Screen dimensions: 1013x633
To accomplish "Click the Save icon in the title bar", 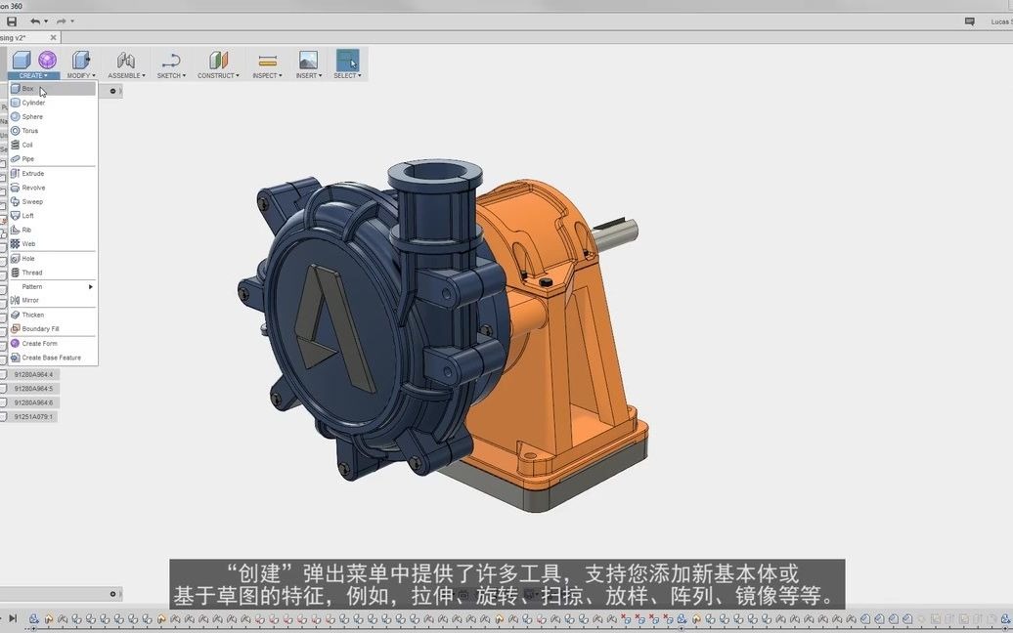I will coord(10,21).
